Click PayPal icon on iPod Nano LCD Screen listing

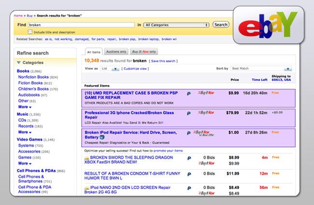189,188
